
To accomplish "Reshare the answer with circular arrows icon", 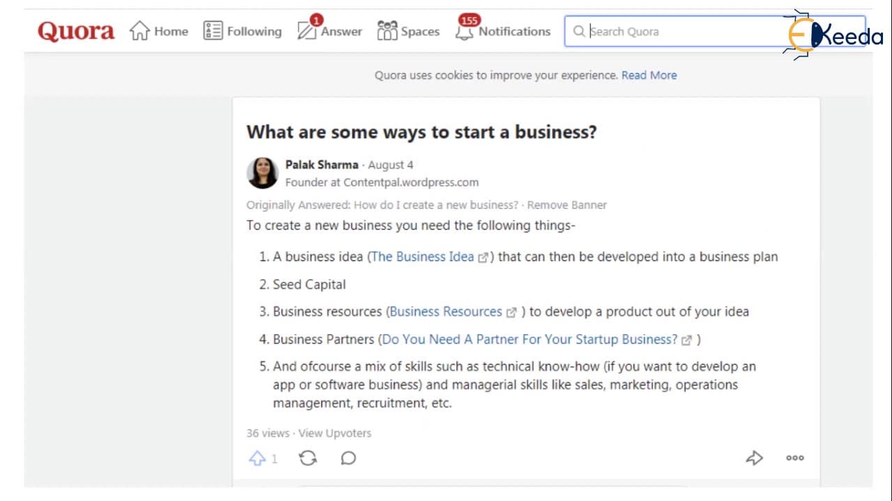I will [307, 458].
